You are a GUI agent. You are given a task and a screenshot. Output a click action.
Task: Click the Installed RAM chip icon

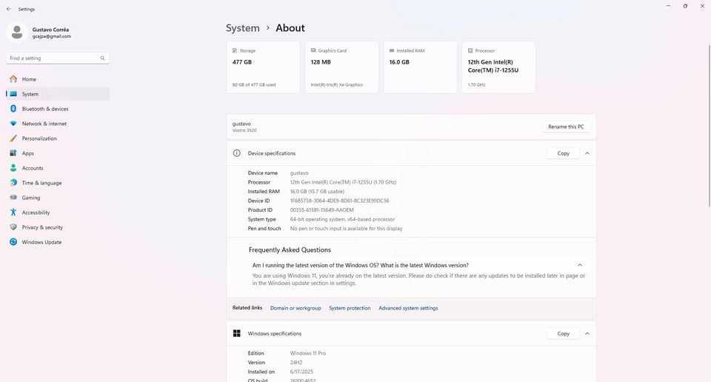[x=392, y=50]
